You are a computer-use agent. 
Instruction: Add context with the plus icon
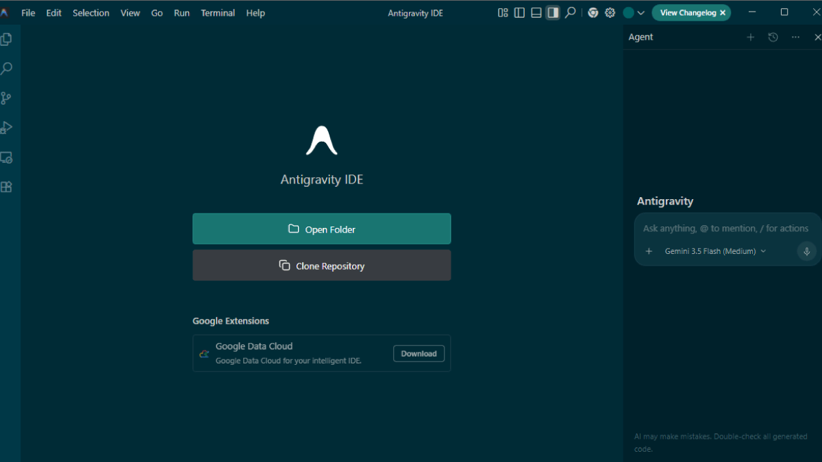[x=649, y=251]
